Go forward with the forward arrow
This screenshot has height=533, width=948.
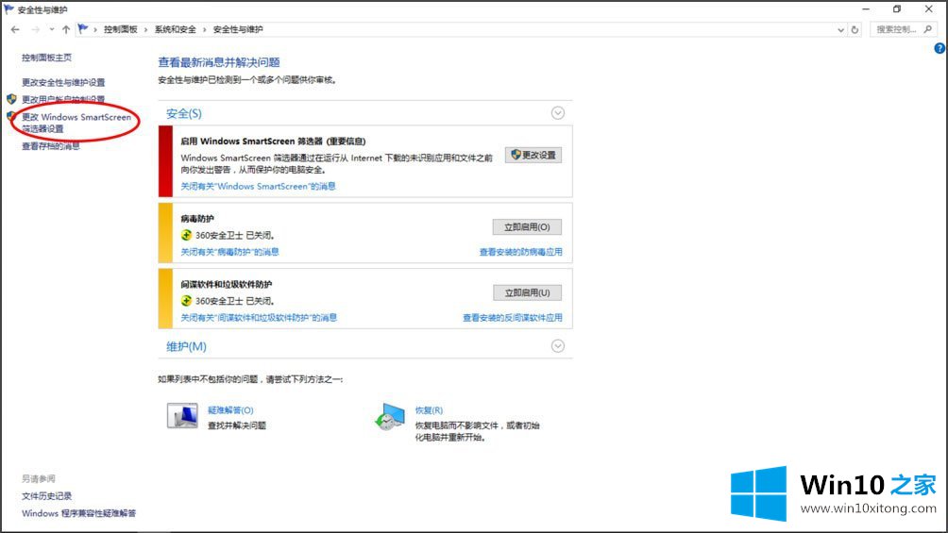click(36, 29)
